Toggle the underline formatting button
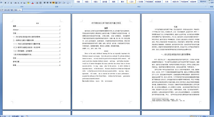214x117 pixels. click(x=11, y=3)
